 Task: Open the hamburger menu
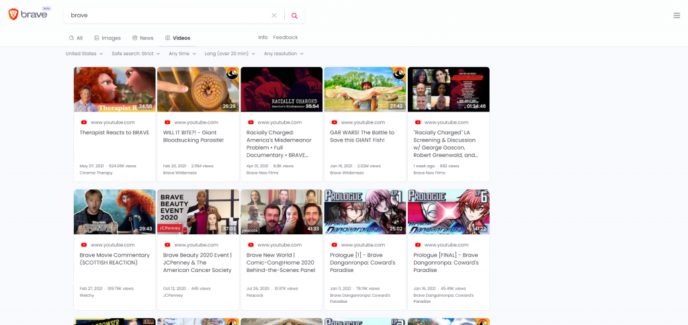[677, 15]
